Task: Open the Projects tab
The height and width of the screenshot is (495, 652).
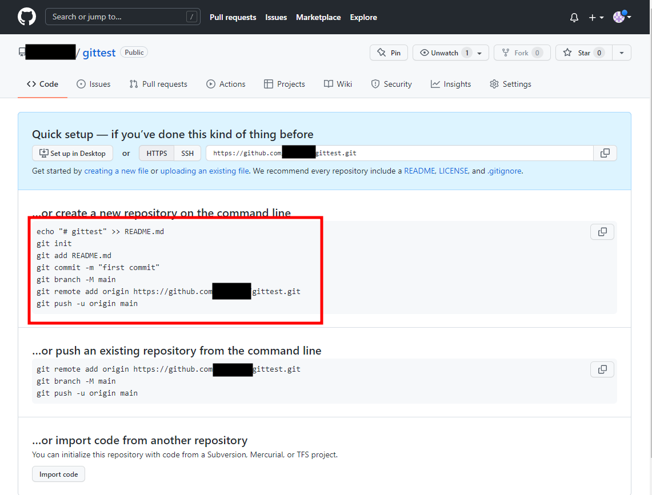Action: pyautogui.click(x=285, y=84)
